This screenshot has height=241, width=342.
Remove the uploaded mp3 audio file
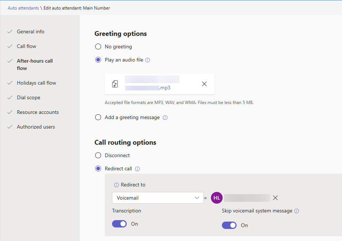204,84
